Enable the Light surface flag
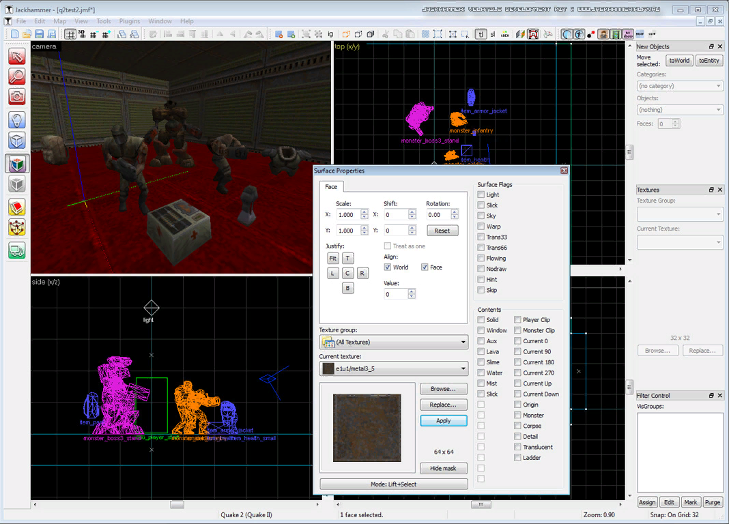The height and width of the screenshot is (524, 729). pos(481,194)
